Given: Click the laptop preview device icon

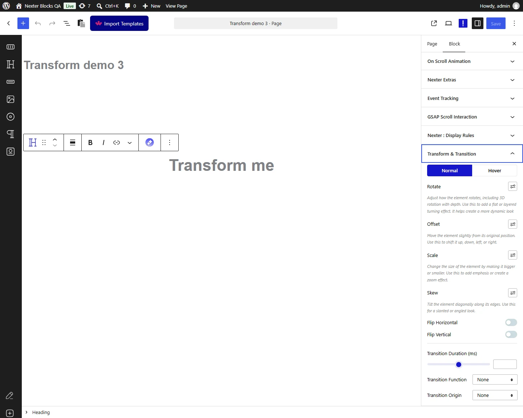Looking at the screenshot, I should coord(449,23).
